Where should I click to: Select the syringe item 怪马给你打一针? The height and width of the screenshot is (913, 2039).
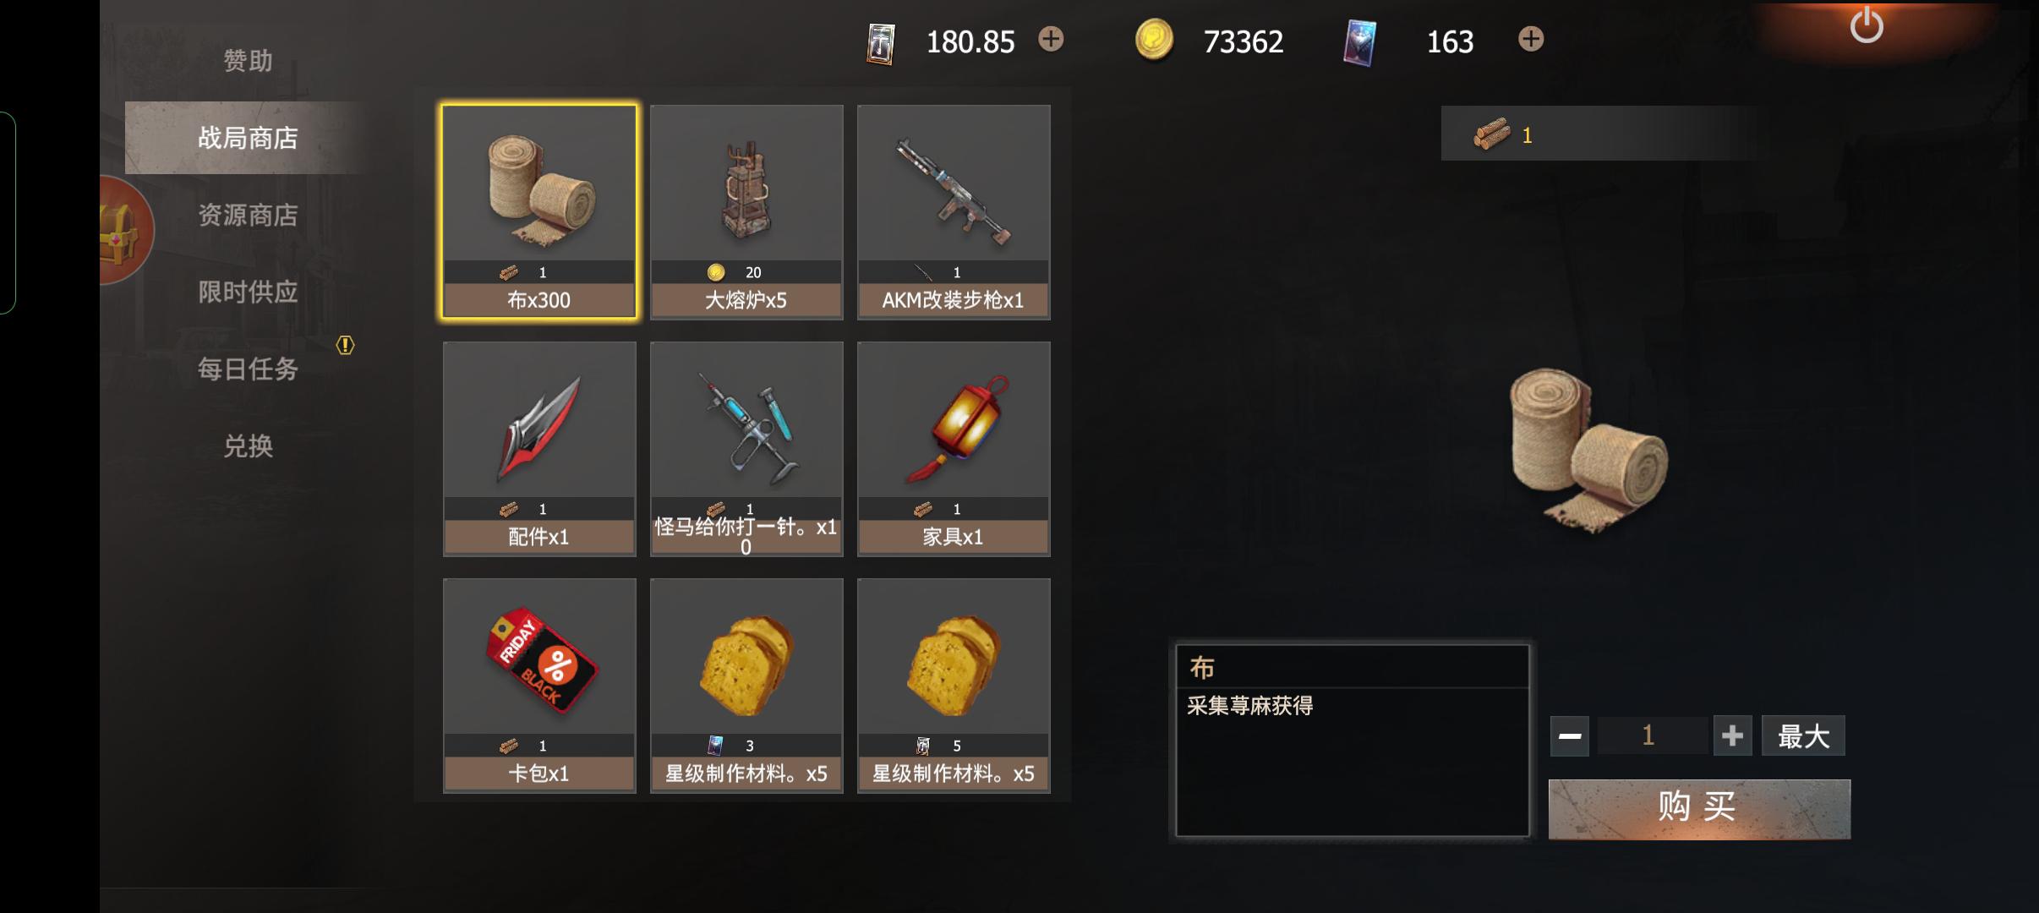[x=746, y=449]
